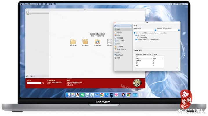The width and height of the screenshot is (208, 116).
Task: Launch the Folder Merge (文件夹合并) session icon
Action: [x=85, y=42]
